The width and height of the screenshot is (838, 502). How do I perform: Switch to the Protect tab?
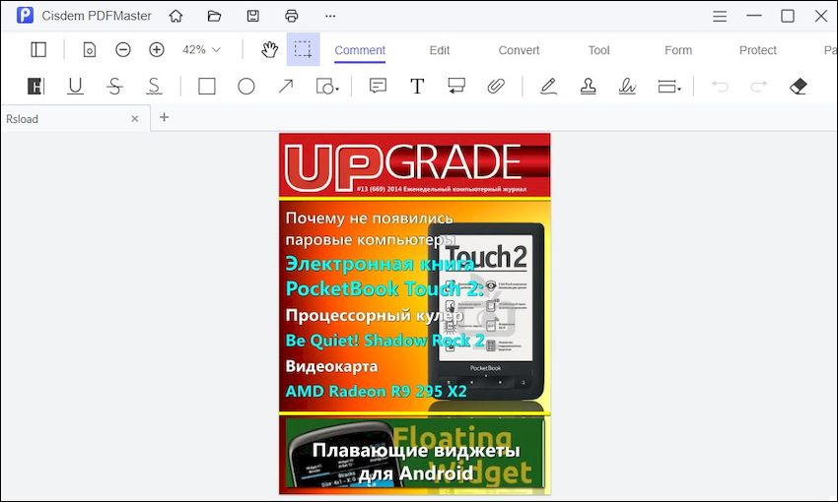pos(758,50)
